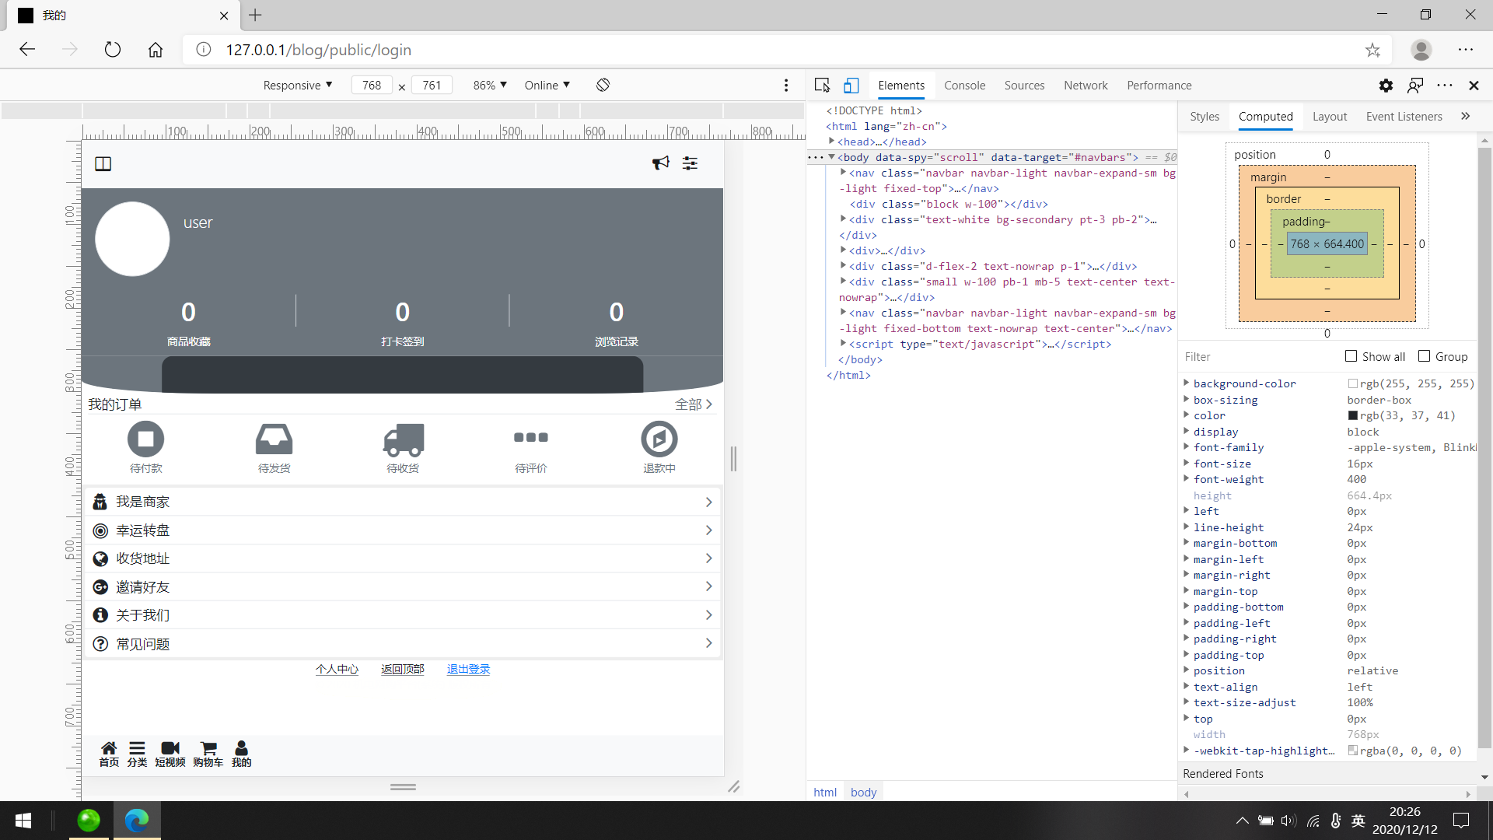
Task: Click the inspect element picker icon
Action: pyautogui.click(x=822, y=86)
